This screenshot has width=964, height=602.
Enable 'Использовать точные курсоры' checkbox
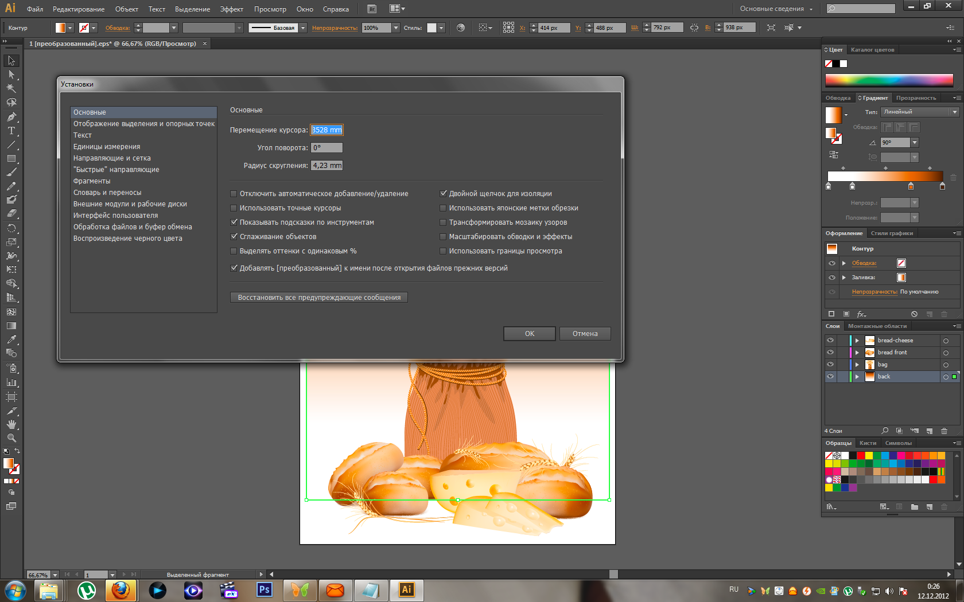coord(234,208)
